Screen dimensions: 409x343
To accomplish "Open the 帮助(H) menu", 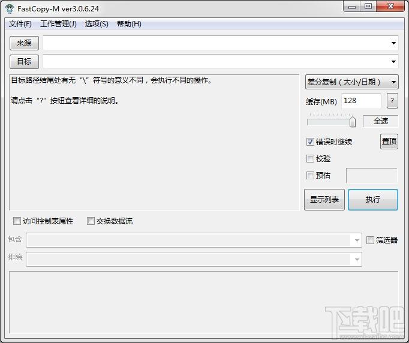I will (x=129, y=24).
